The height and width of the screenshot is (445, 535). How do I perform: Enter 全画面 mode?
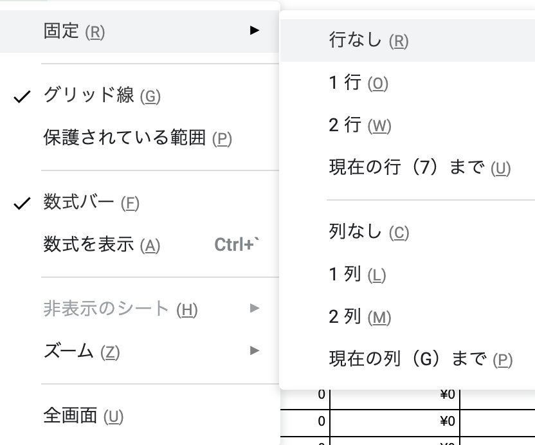pos(83,415)
